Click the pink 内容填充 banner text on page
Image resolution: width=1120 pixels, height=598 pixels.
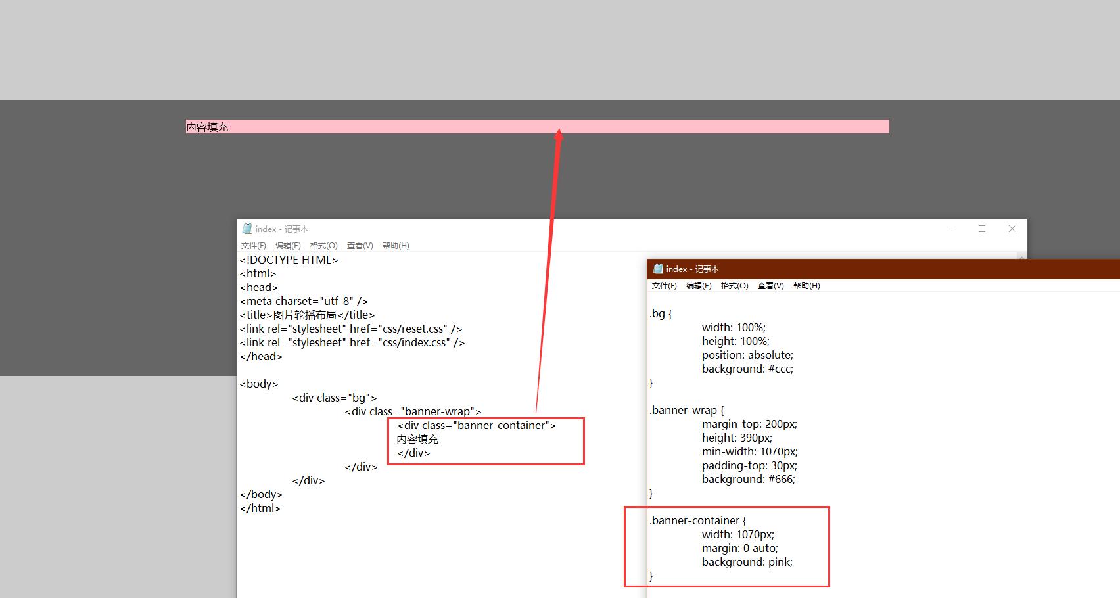tap(207, 127)
